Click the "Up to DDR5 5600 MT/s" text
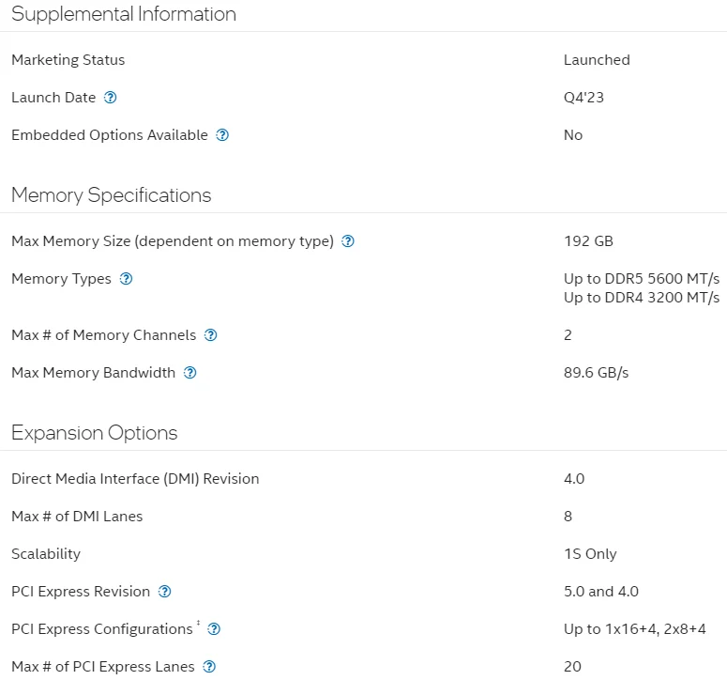 tap(642, 279)
